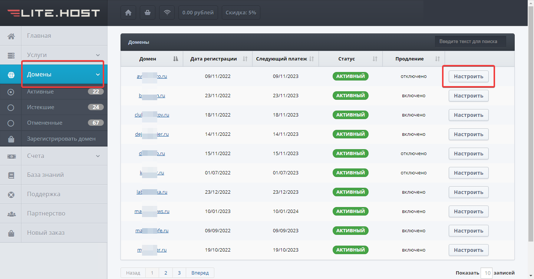Viewport: 534px width, 279px height.
Task: Click the Скидка: 5% button
Action: [241, 13]
